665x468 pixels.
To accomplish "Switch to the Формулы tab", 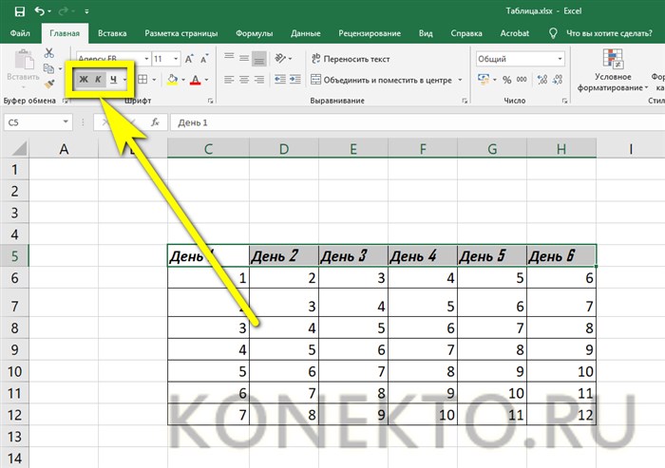I will tap(254, 33).
